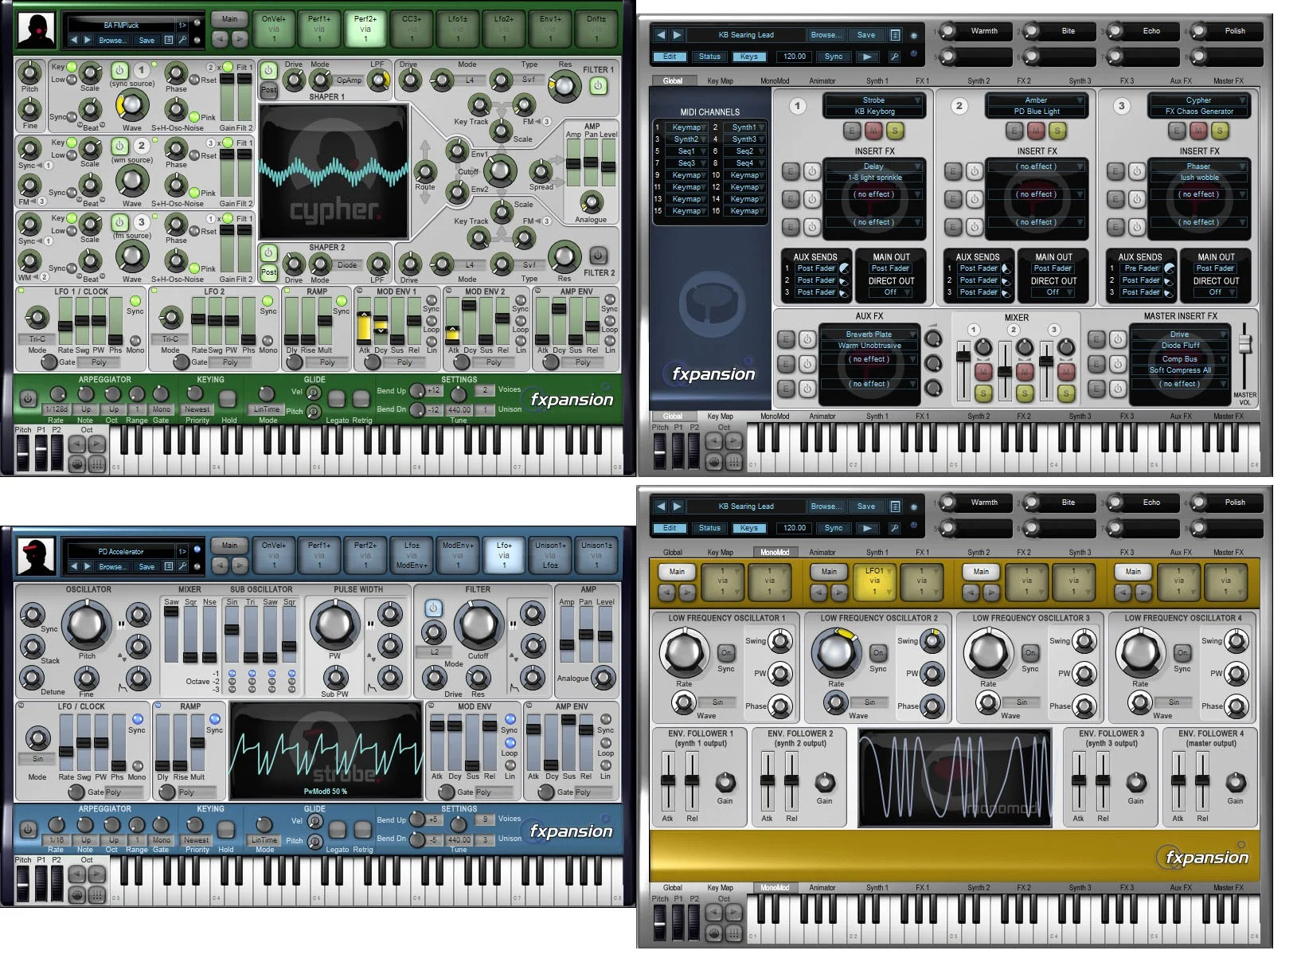
Task: Toggle Cypher LFO 1 Sync light
Action: click(x=135, y=301)
